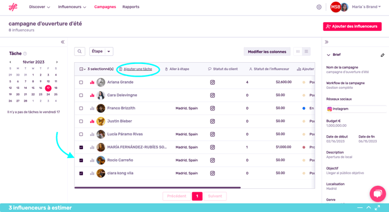Click Statut du client action
Image resolution: width=389 pixels, height=212 pixels.
click(x=223, y=69)
